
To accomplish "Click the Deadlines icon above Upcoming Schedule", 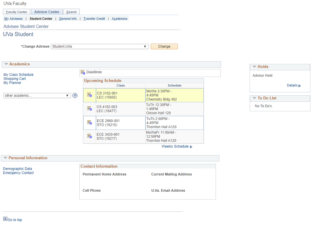I will coord(83,72).
